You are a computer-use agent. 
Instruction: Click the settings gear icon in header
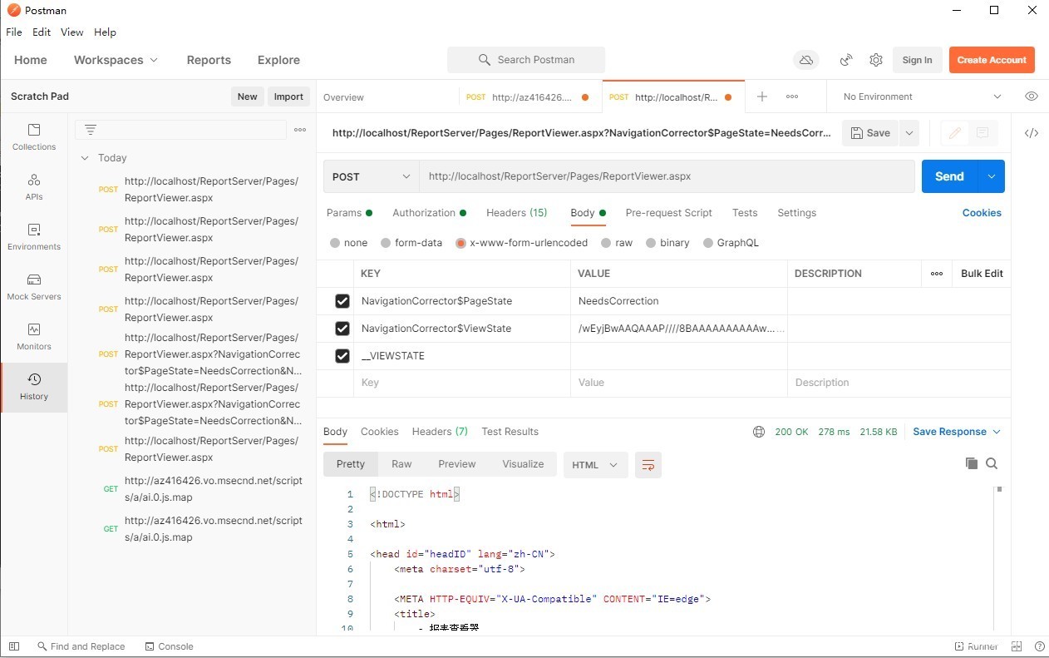coord(875,60)
